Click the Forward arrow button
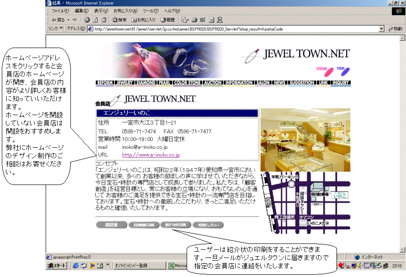The height and width of the screenshot is (277, 406). pyautogui.click(x=74, y=19)
